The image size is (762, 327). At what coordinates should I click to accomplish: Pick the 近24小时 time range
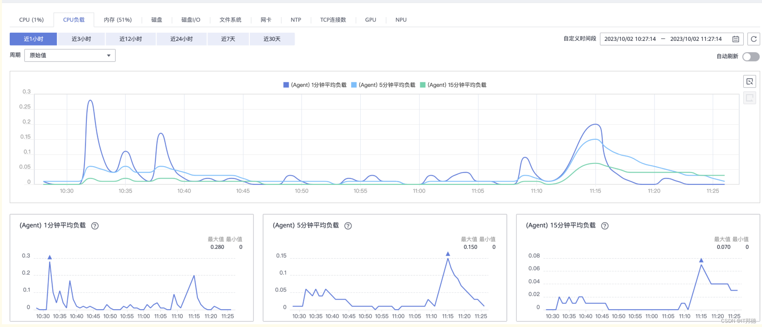(x=182, y=39)
